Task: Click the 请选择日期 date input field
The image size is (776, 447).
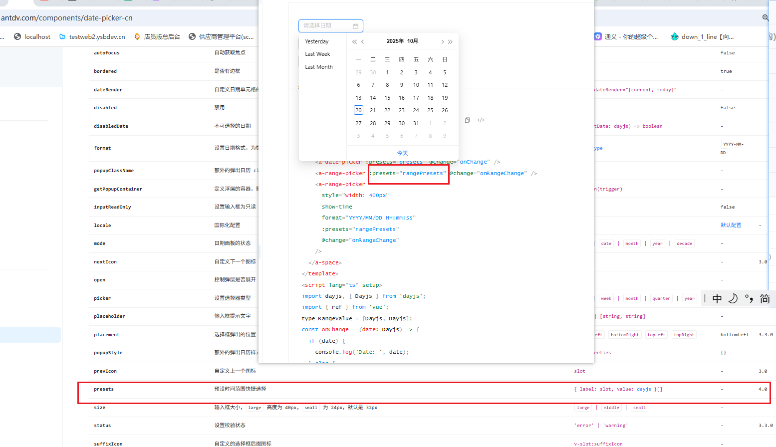Action: pyautogui.click(x=330, y=26)
